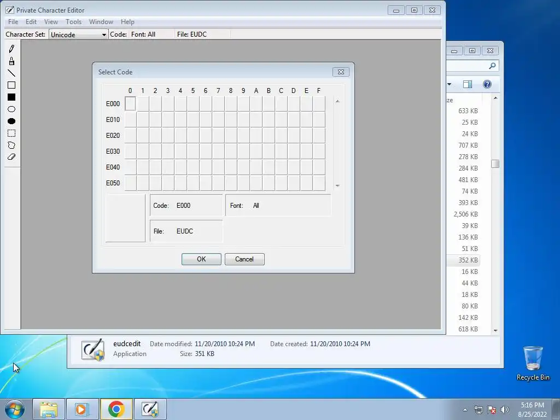This screenshot has height=420, width=560.
Task: Select the Eraser tool
Action: click(x=11, y=157)
